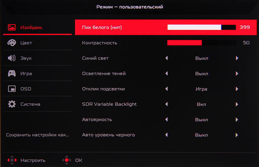Click the Настроить navigation pad icon
Viewport: 259px width, 167px height.
coord(12,160)
